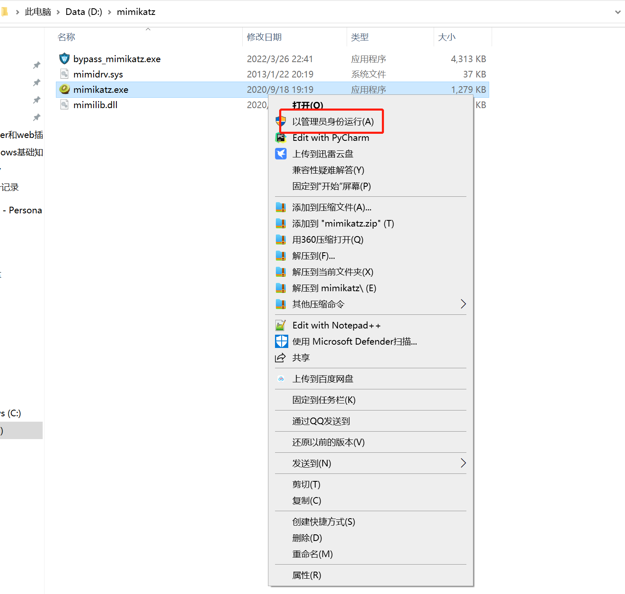Click the archive icon beside 解压到 mimikatz\ (E)
625x594 pixels.
point(281,288)
